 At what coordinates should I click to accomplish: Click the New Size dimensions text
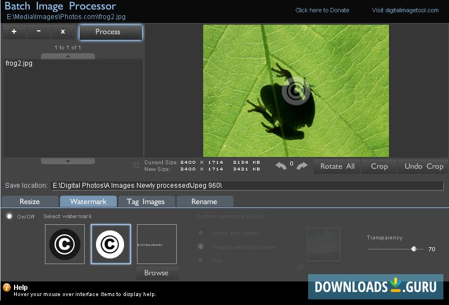click(201, 169)
